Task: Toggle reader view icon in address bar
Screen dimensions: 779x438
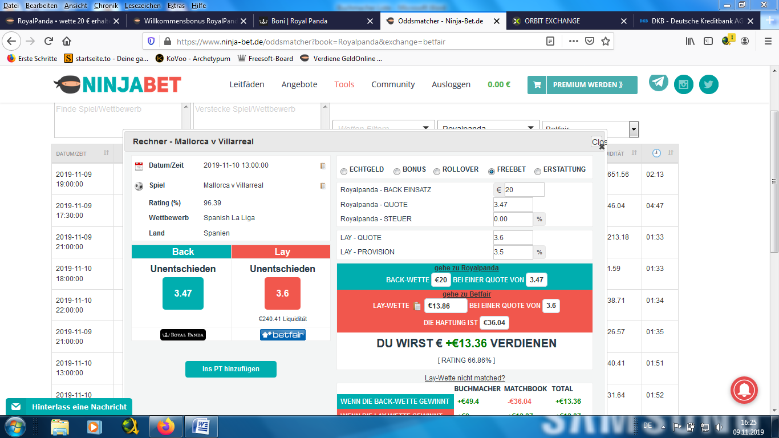Action: pos(550,41)
